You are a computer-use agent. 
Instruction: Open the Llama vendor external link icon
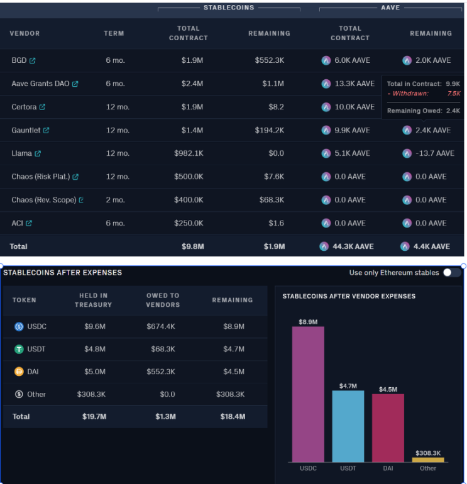click(38, 154)
